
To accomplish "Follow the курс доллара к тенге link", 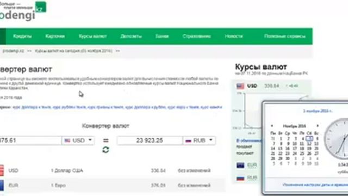I will [x=32, y=107].
